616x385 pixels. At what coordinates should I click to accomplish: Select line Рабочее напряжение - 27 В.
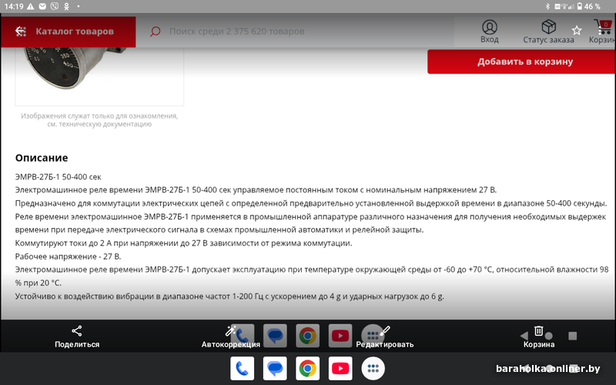tap(68, 256)
